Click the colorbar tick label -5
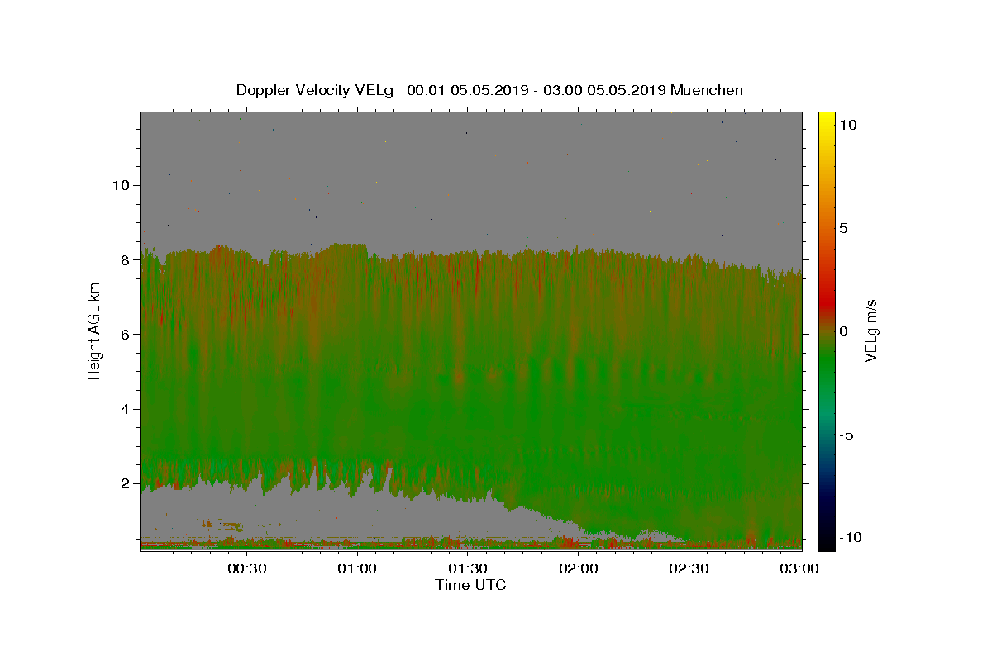The height and width of the screenshot is (661, 992). pos(846,435)
